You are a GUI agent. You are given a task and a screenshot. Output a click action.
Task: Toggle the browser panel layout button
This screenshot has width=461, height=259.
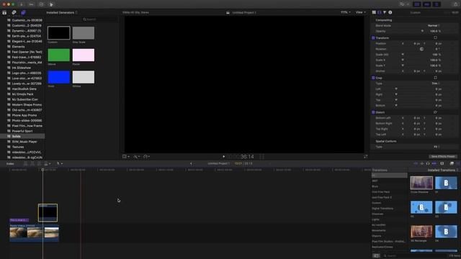pyautogui.click(x=417, y=4)
